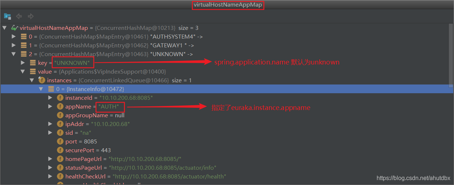The image size is (454, 185).
Task: Expand entry 1 GATEWAY1
Action: pyautogui.click(x=14, y=45)
